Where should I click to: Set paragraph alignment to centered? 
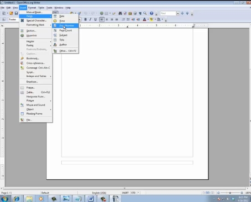(x=107, y=20)
